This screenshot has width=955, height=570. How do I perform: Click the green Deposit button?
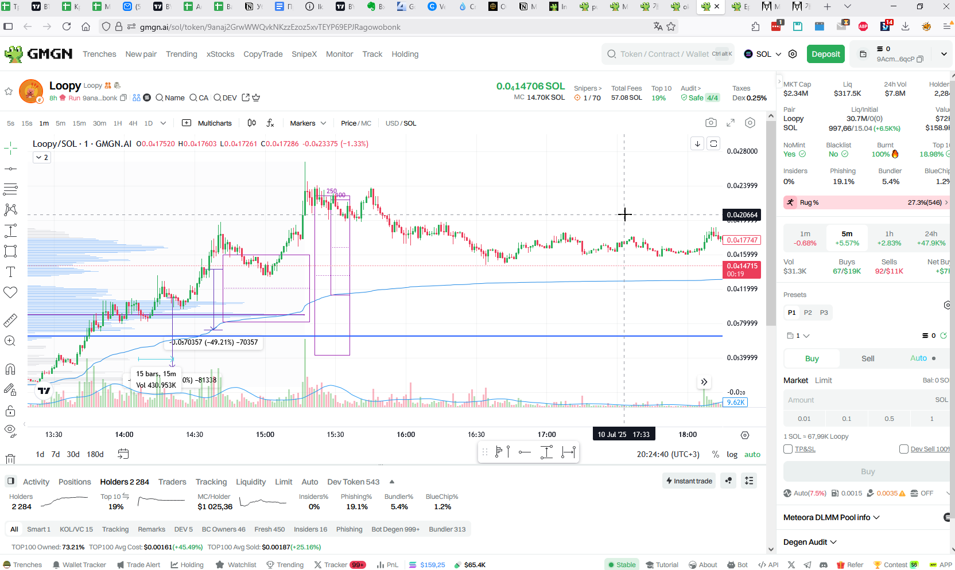click(826, 54)
